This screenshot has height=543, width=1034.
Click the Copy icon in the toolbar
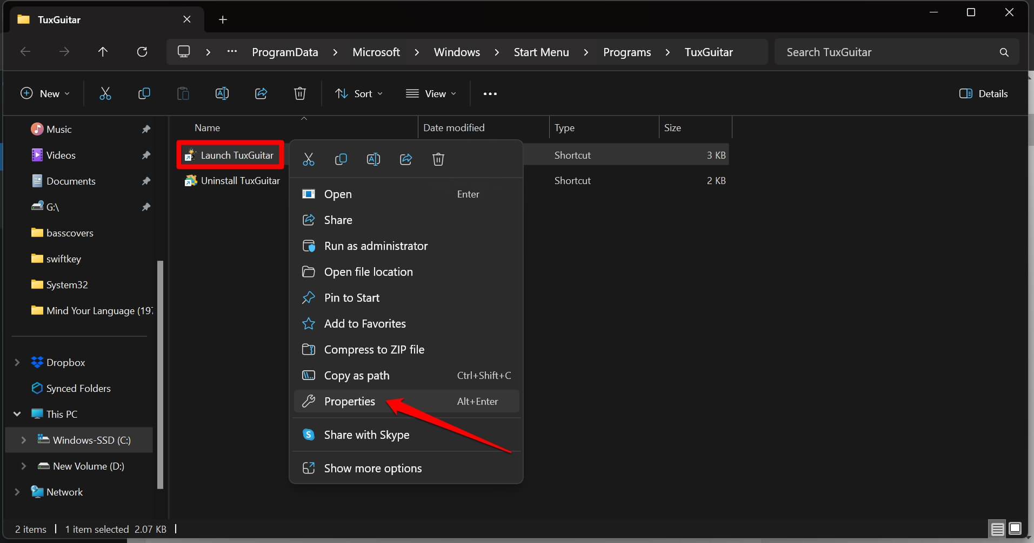(x=144, y=94)
